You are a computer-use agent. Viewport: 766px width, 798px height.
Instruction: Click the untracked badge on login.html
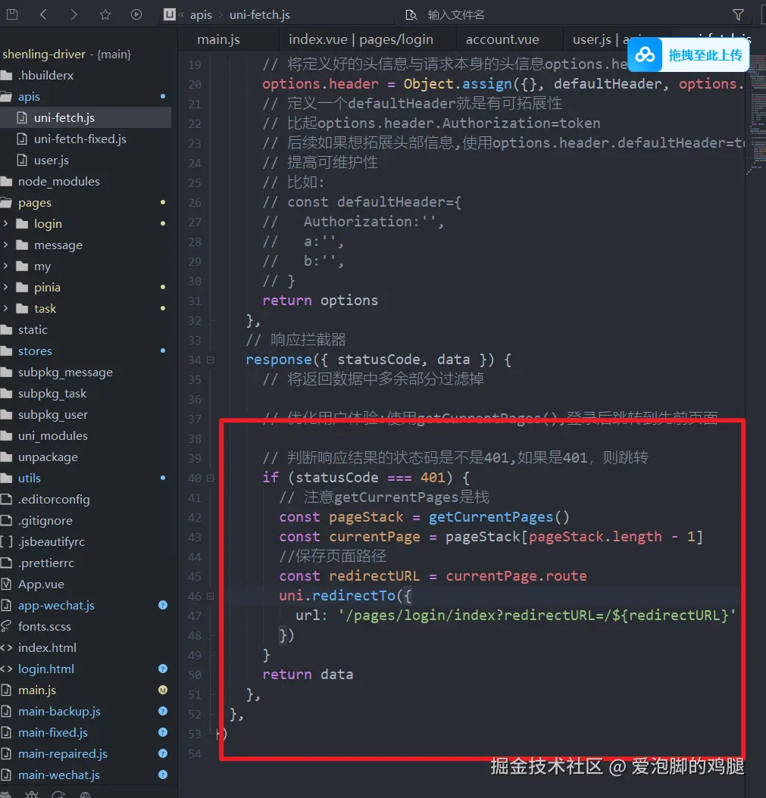point(163,669)
